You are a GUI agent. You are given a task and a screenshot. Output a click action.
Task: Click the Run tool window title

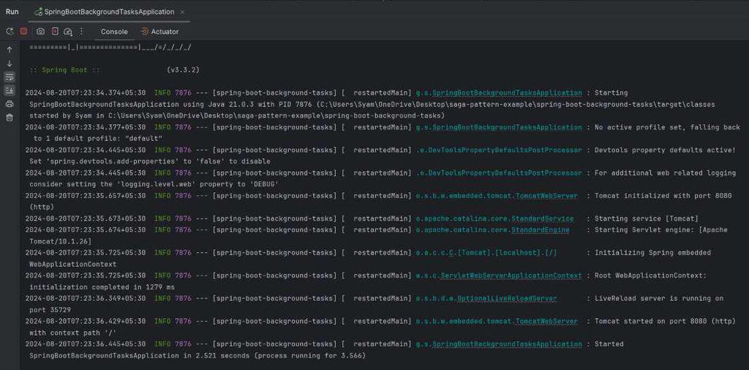(12, 12)
